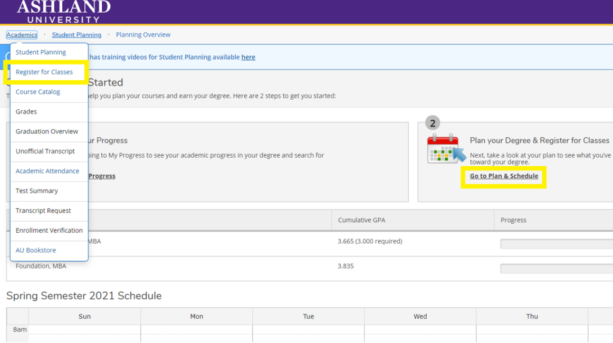613x343 pixels.
Task: Click AU Bookstore in the Academics menu
Action: click(x=36, y=250)
